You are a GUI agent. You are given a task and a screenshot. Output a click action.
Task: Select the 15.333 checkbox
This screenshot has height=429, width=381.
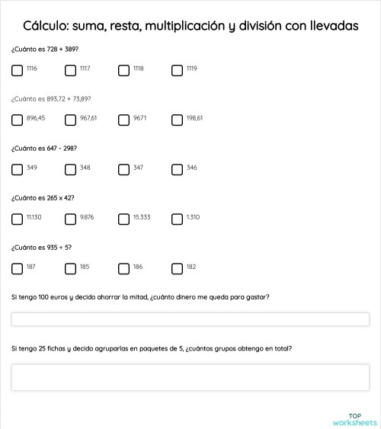[123, 219]
